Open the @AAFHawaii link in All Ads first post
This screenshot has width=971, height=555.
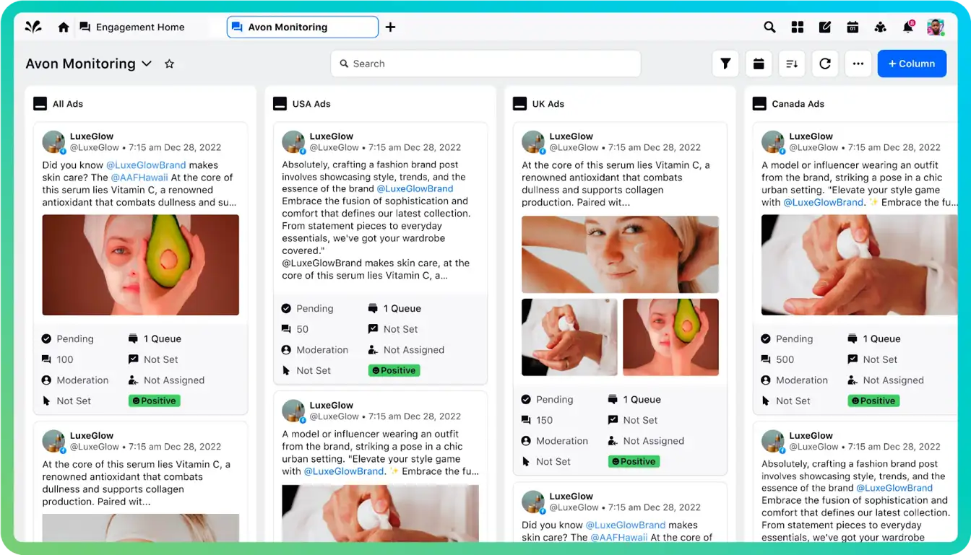click(139, 178)
